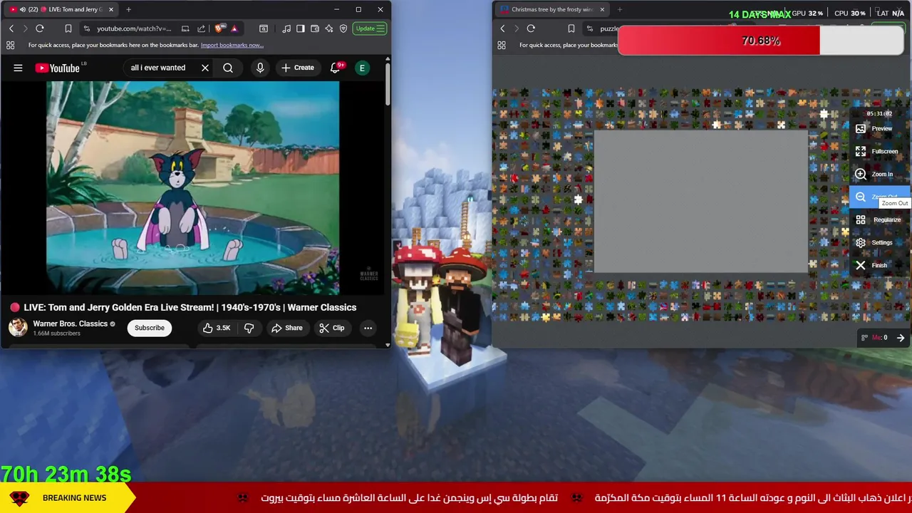Open the YouTube hamburger guide menu
The image size is (912, 513).
click(x=18, y=68)
